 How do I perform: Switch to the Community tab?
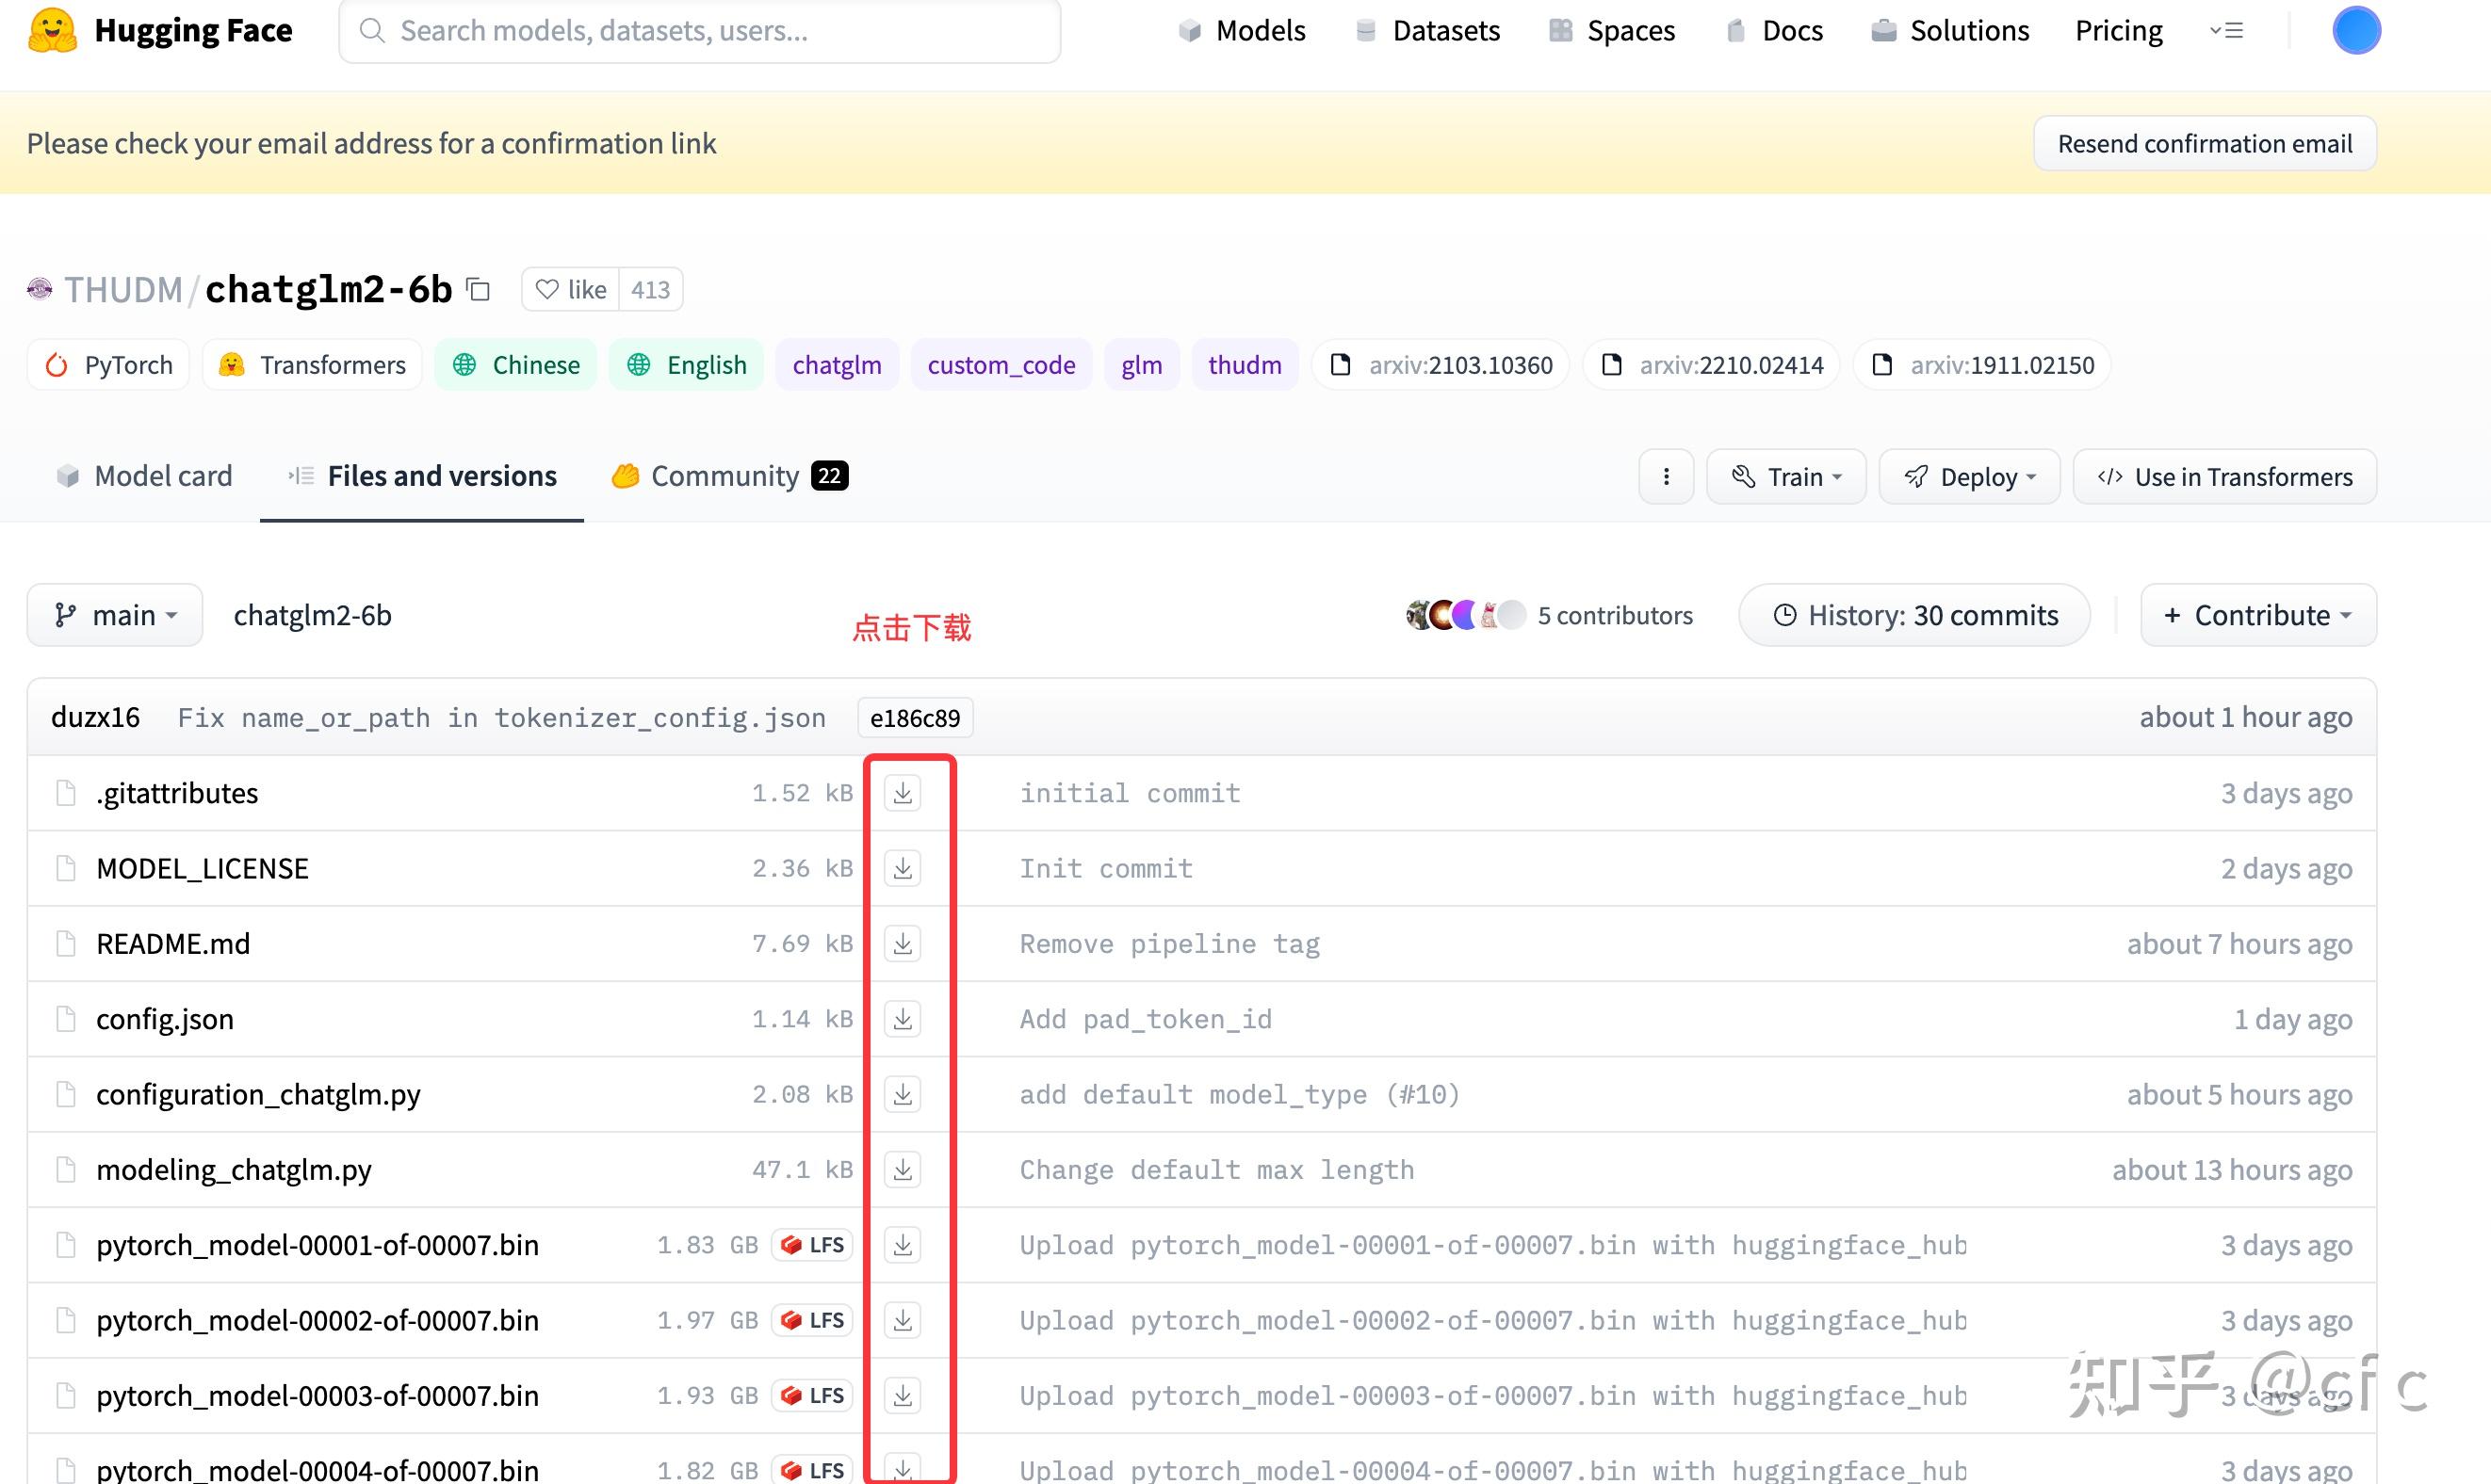(x=730, y=476)
